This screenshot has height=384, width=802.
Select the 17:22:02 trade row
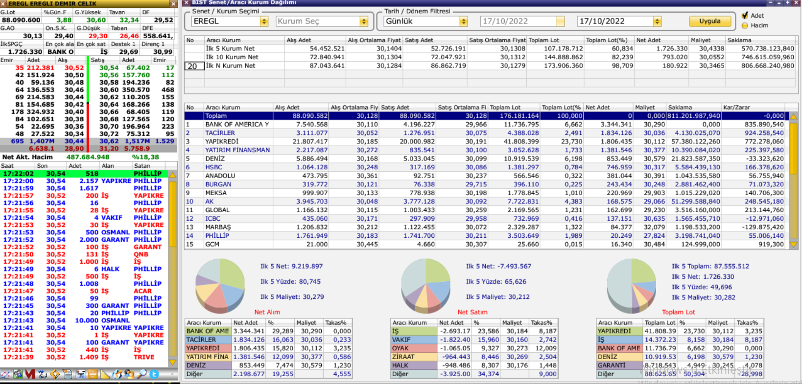[x=84, y=174]
